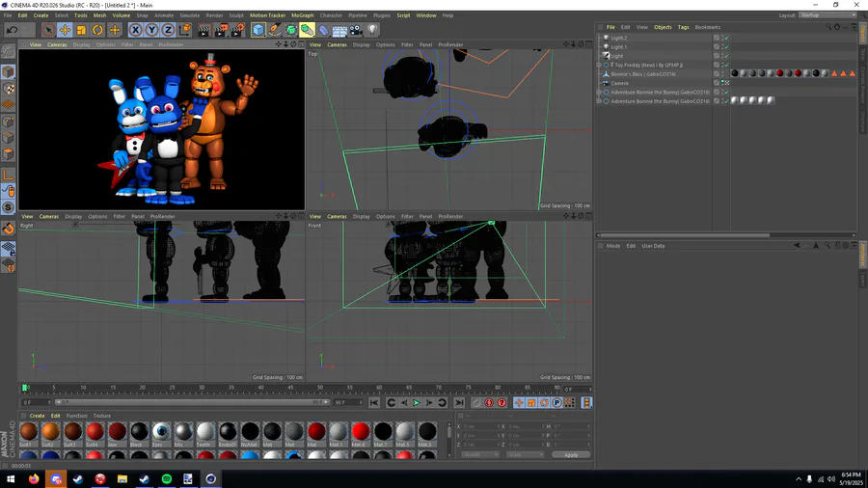
Task: Open the Scale mode dropdown in Coordinates
Action: (526, 455)
